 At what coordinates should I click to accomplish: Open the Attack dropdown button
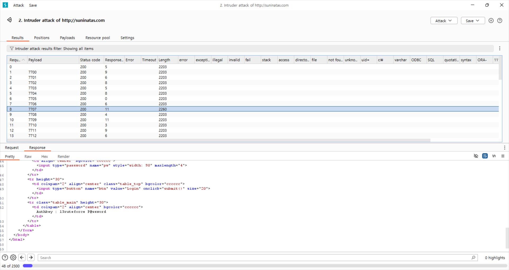coord(444,21)
